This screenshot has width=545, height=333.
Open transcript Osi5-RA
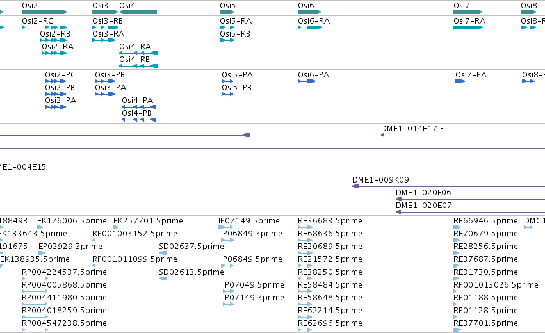pyautogui.click(x=227, y=28)
